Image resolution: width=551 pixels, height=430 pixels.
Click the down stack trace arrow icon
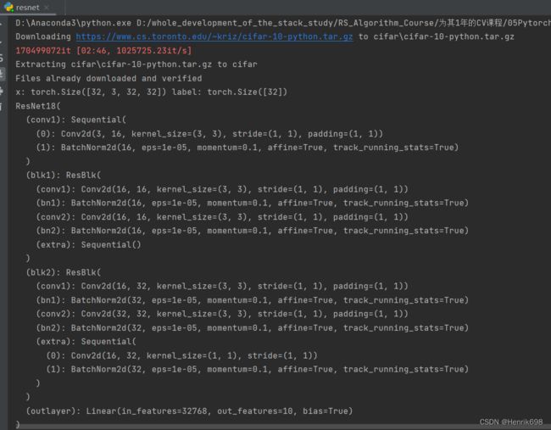coord(2,42)
